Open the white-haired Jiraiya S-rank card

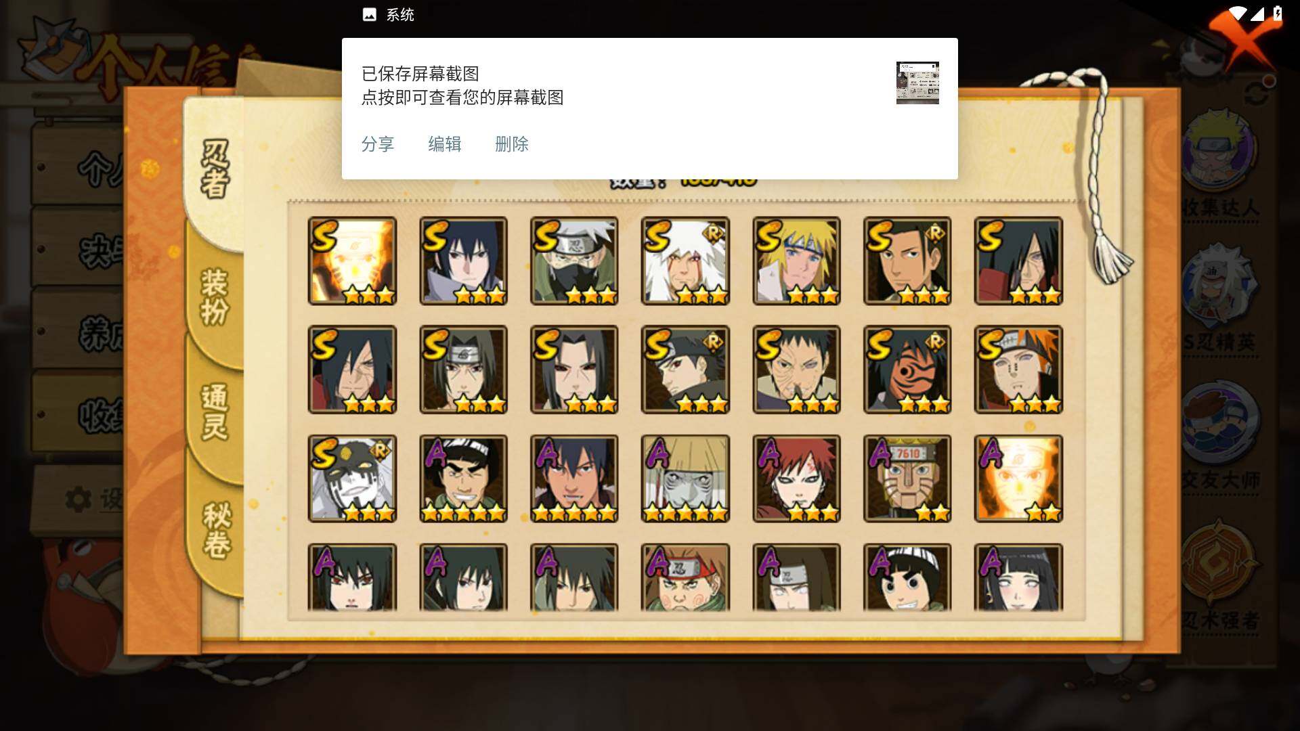[685, 261]
